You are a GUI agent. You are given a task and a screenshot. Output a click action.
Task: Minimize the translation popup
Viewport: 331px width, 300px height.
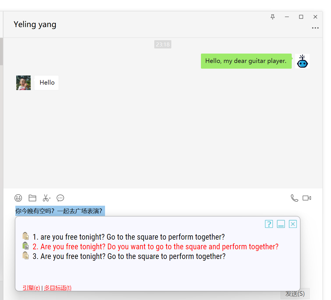281,224
